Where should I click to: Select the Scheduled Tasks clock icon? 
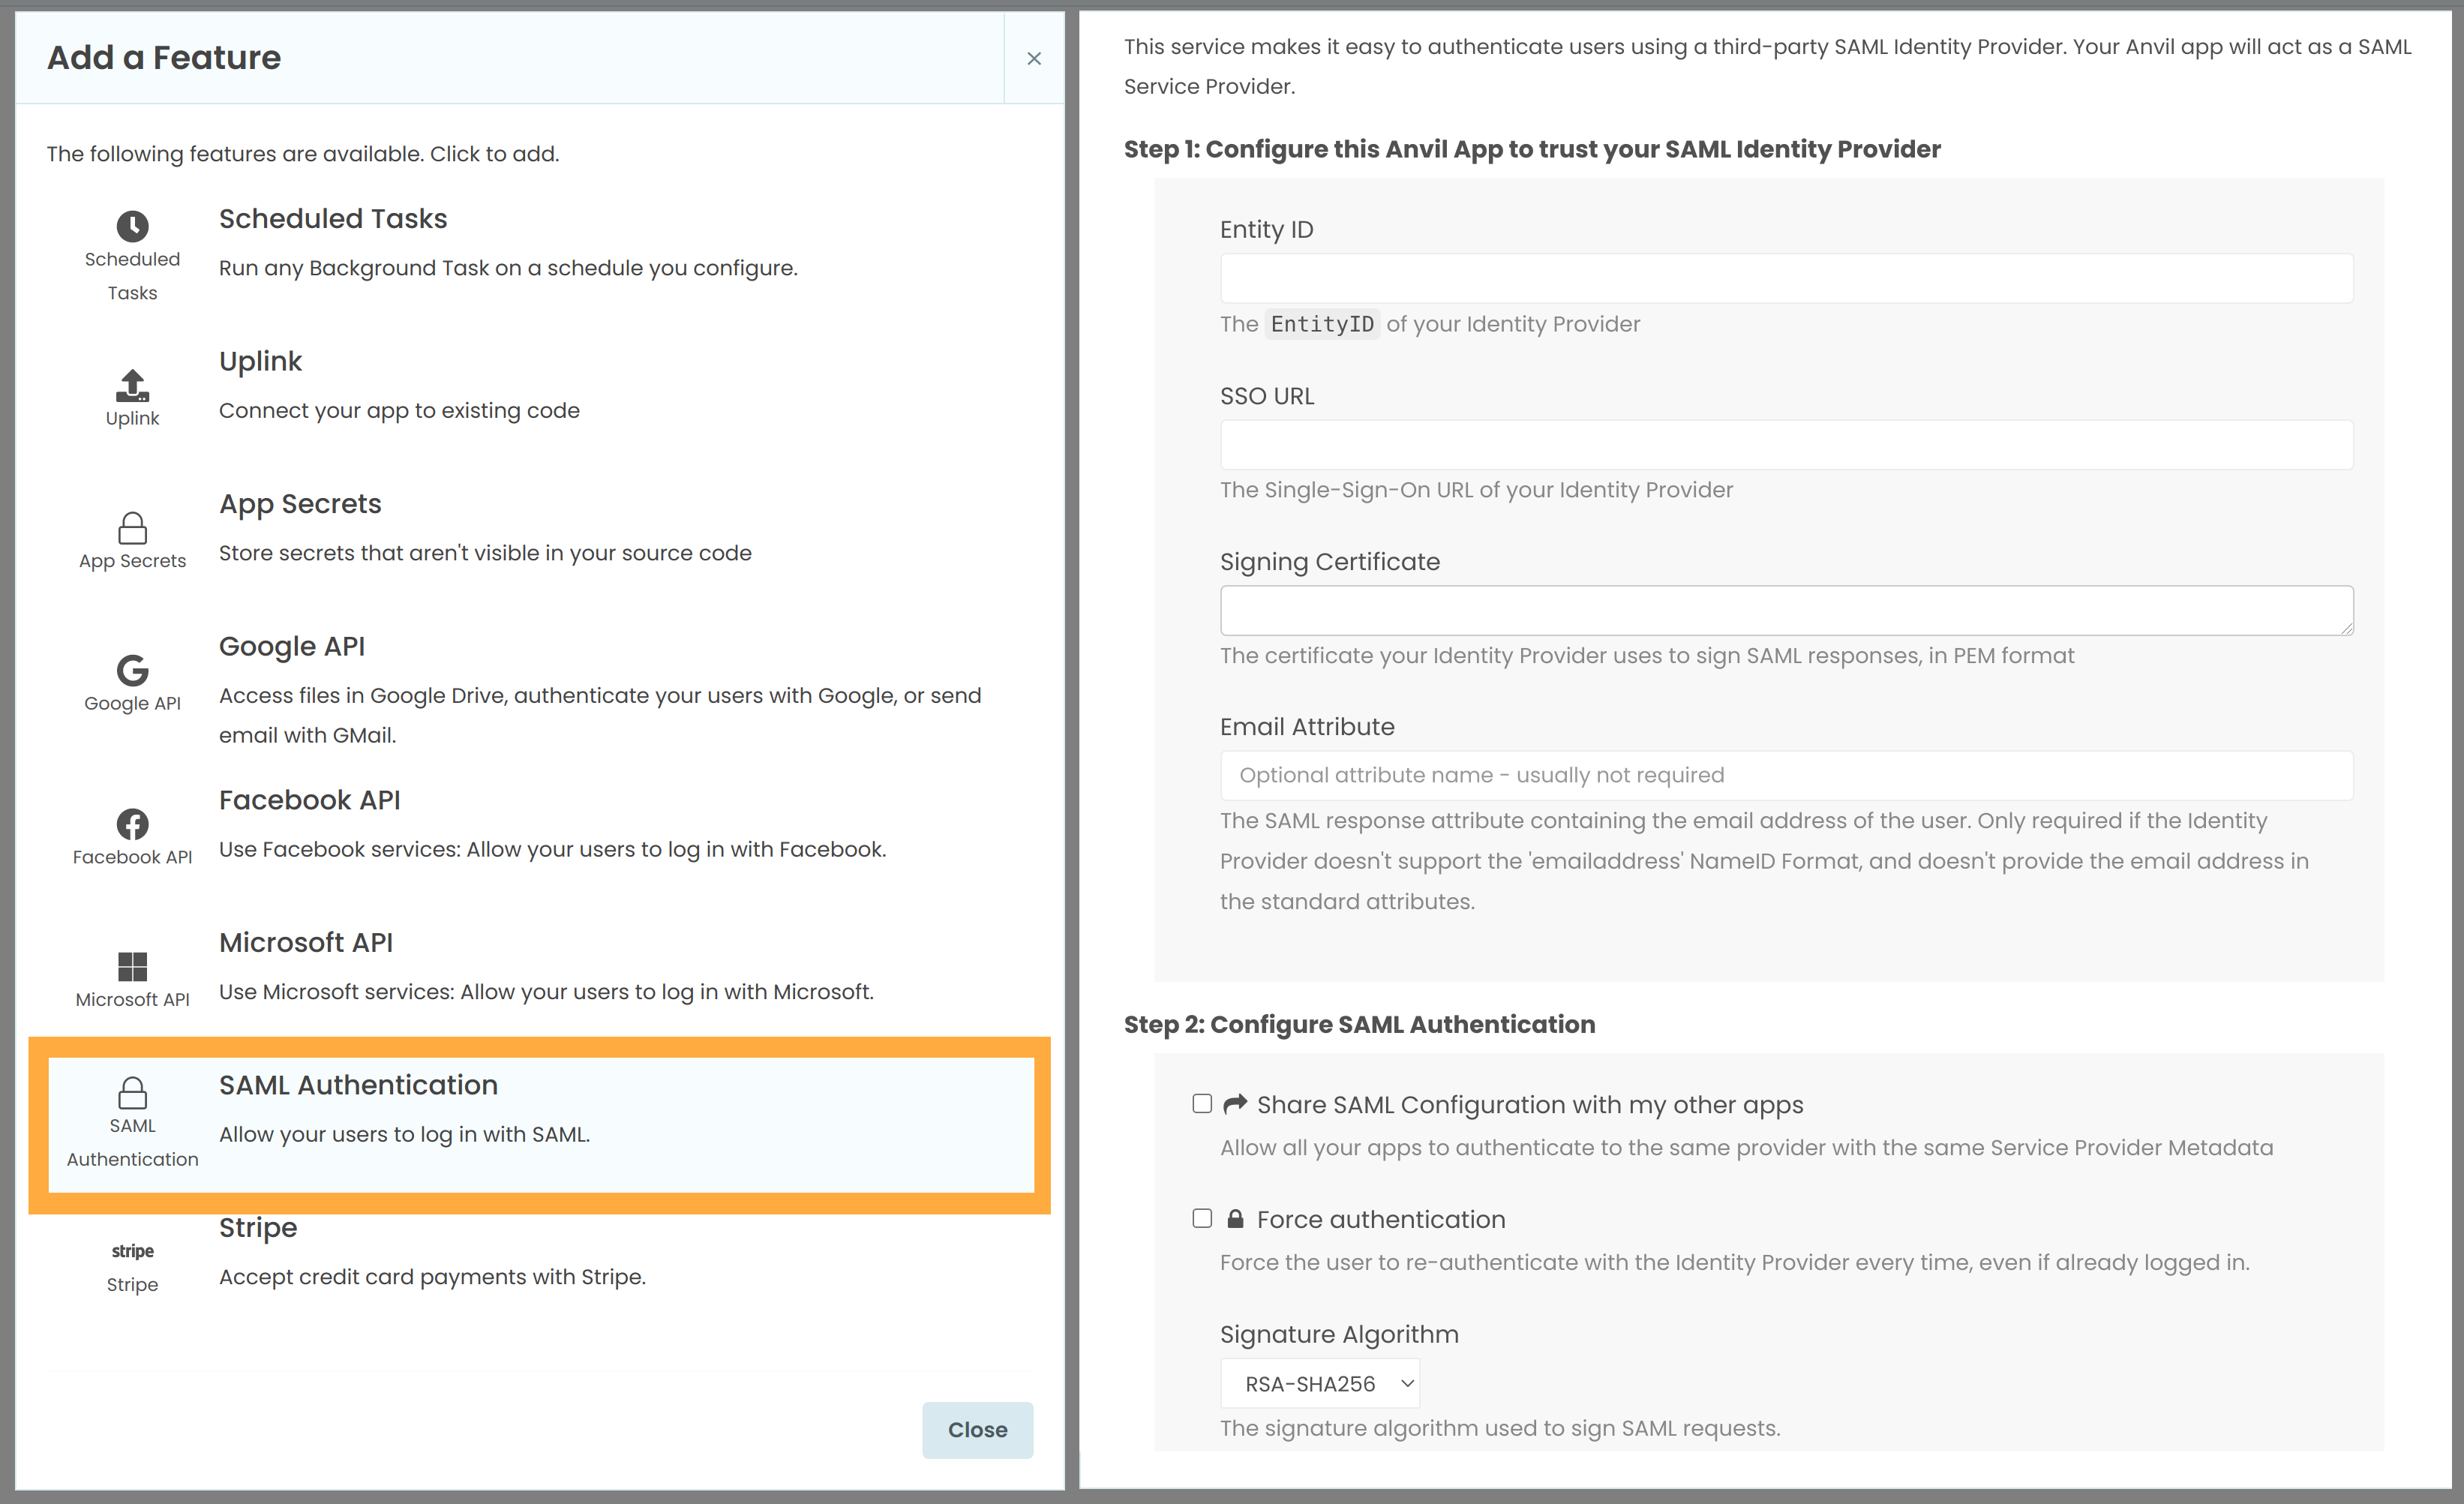[x=131, y=226]
